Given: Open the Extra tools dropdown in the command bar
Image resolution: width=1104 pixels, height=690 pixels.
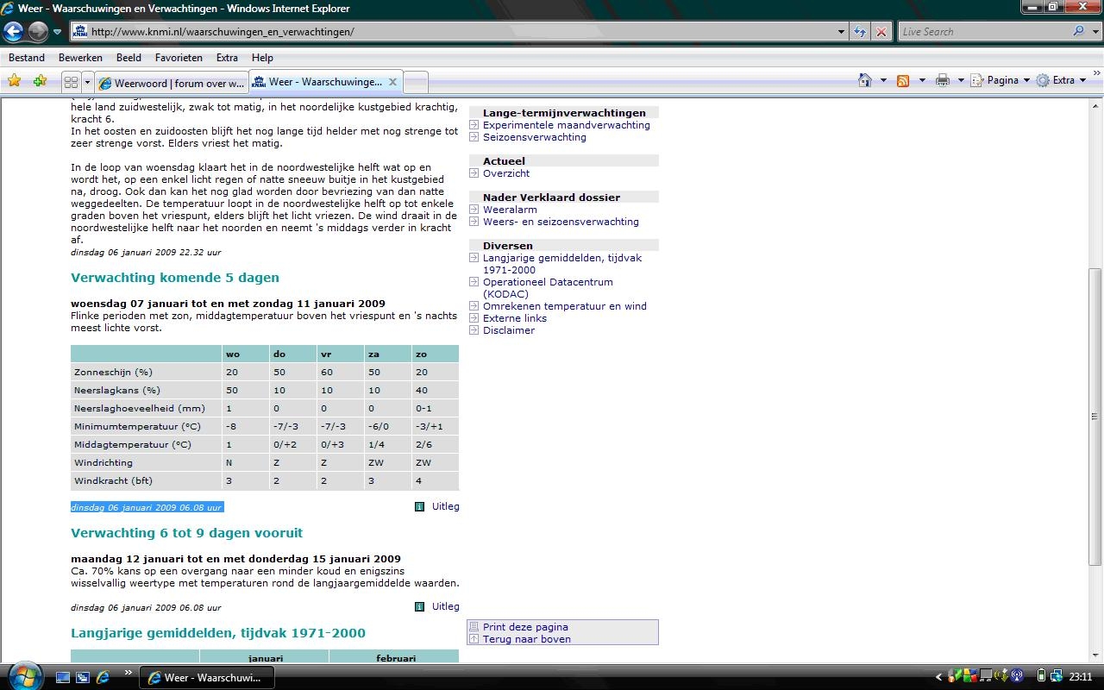Looking at the screenshot, I should tap(1063, 80).
